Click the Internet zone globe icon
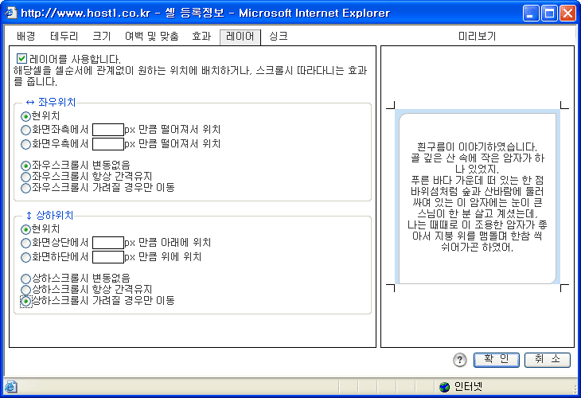581x398 pixels. 444,387
